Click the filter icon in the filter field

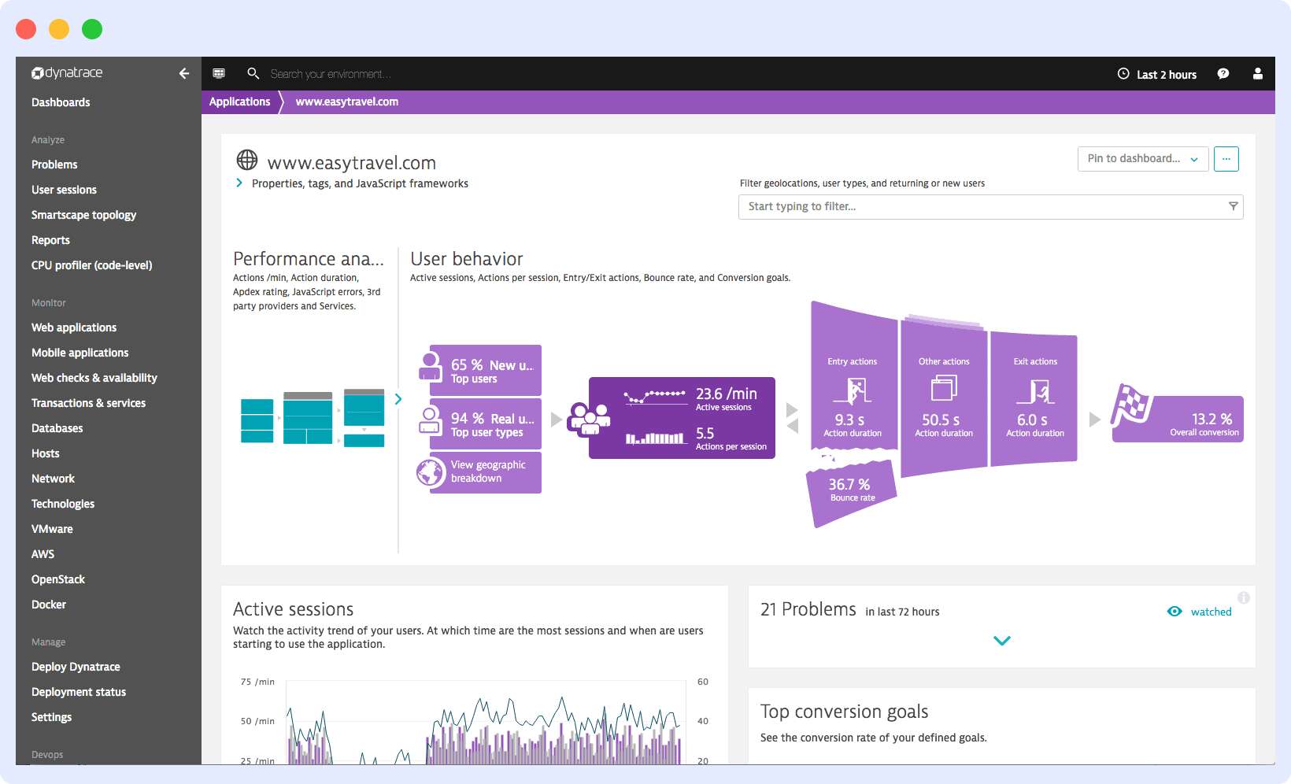click(1233, 206)
